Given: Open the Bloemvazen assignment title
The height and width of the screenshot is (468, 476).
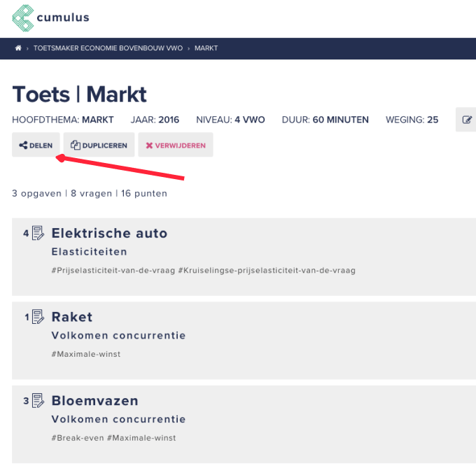Looking at the screenshot, I should [x=95, y=400].
